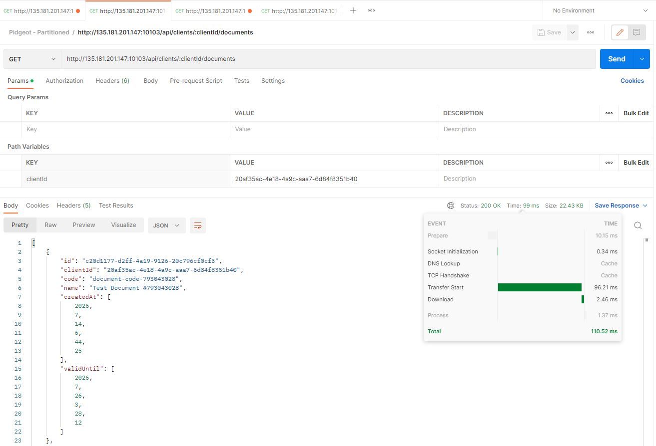Open the Tests tab
Screen dimensions: 656x446
[241, 81]
